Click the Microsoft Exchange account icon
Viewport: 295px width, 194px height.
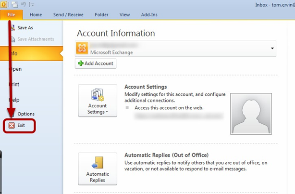tap(83, 48)
